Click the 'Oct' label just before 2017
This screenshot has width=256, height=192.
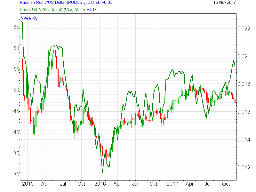(x=154, y=184)
